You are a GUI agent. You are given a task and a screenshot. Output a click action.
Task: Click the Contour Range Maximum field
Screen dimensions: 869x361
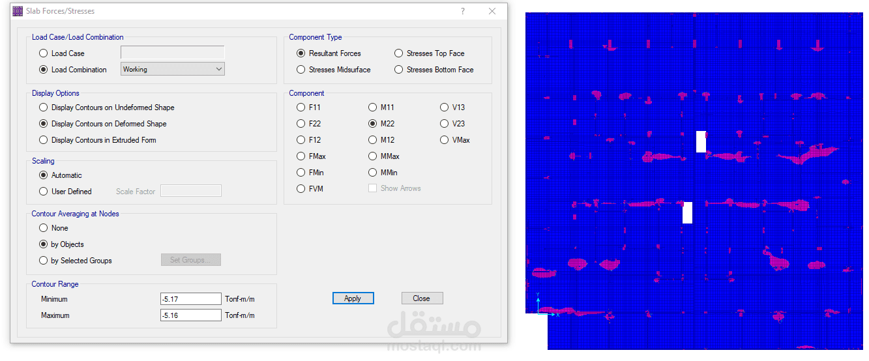[x=191, y=315]
